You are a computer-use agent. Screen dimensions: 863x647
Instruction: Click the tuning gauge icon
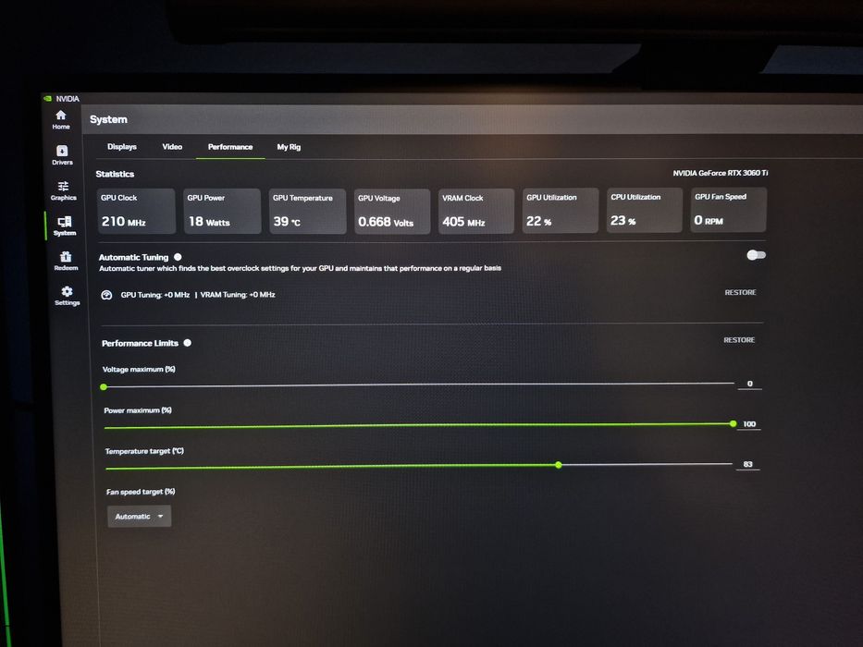tap(106, 295)
